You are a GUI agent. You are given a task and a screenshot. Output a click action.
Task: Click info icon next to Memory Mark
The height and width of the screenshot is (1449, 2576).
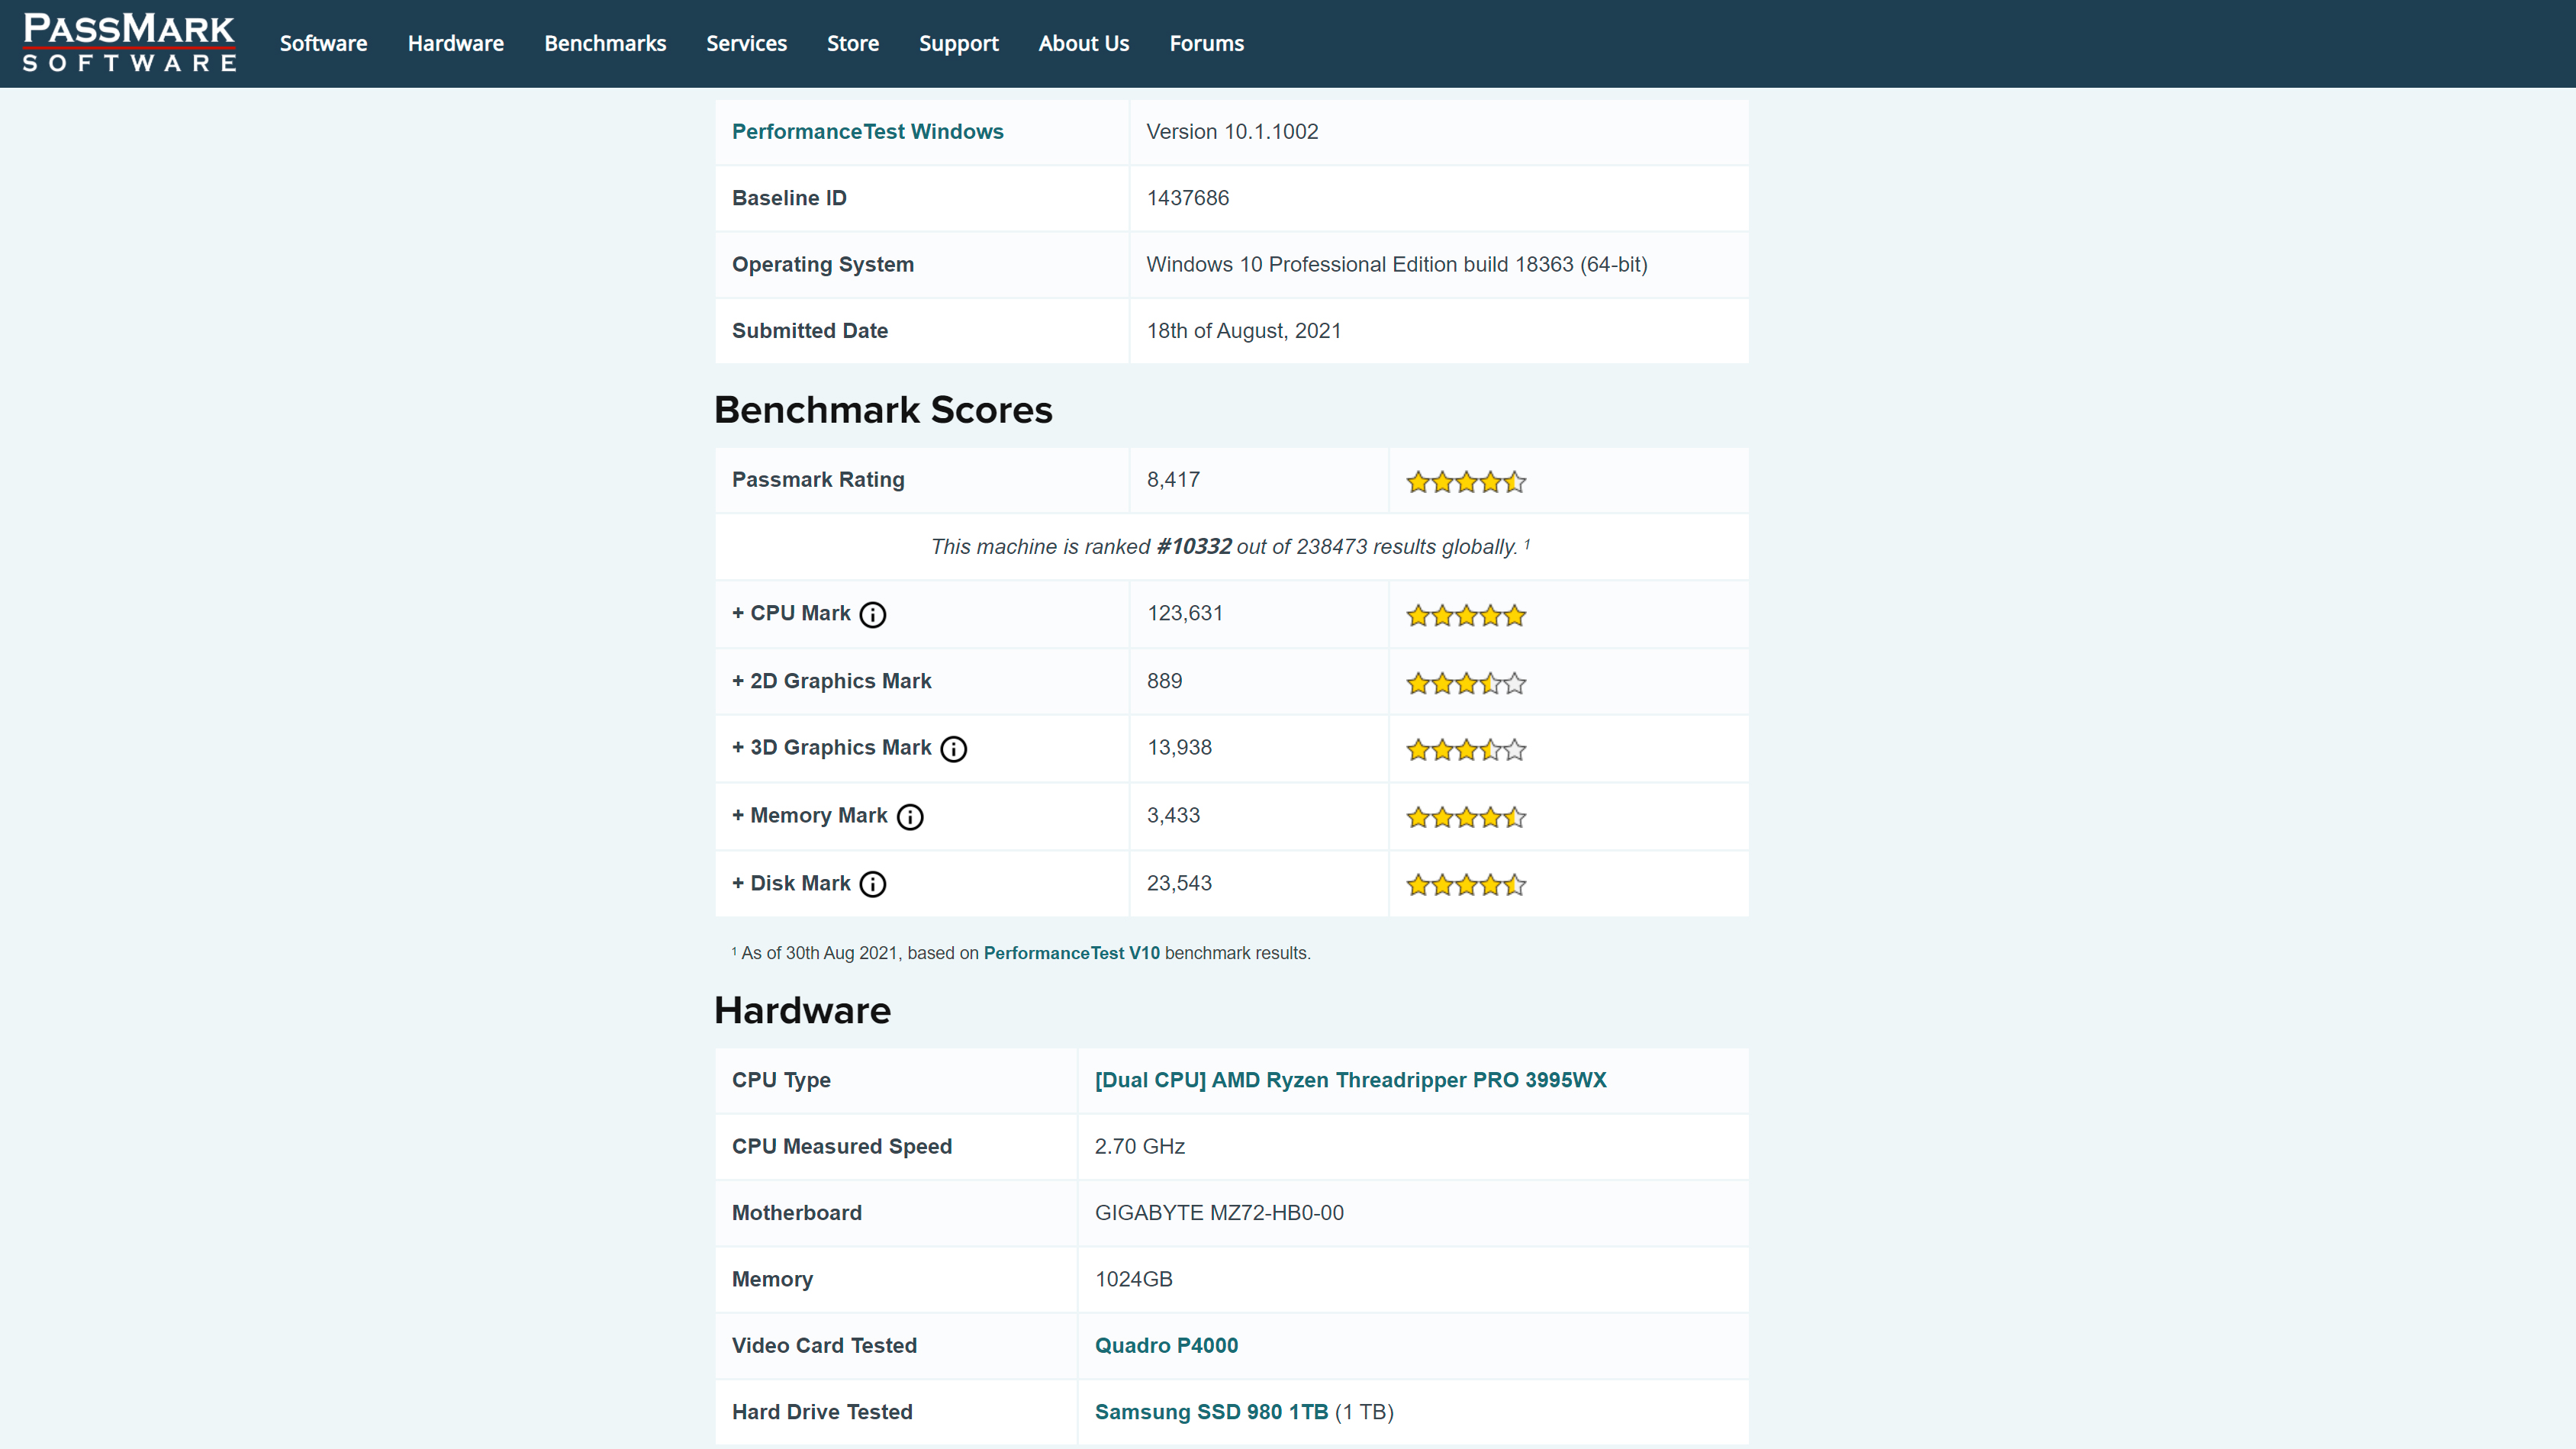909,817
